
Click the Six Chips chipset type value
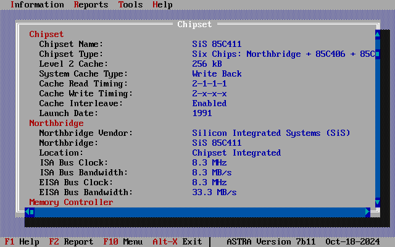point(284,54)
